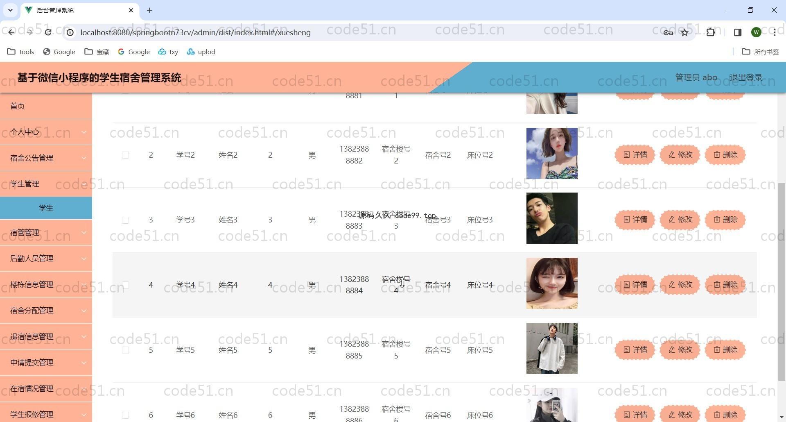Reload the page with refresh icon
This screenshot has height=422, width=786.
pos(48,32)
